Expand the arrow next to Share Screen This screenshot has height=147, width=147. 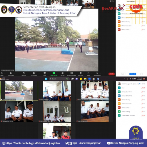57,73
